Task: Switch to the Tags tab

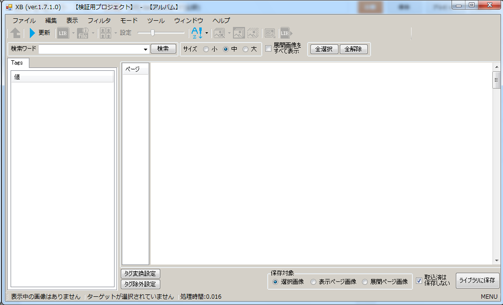Action: (18, 63)
